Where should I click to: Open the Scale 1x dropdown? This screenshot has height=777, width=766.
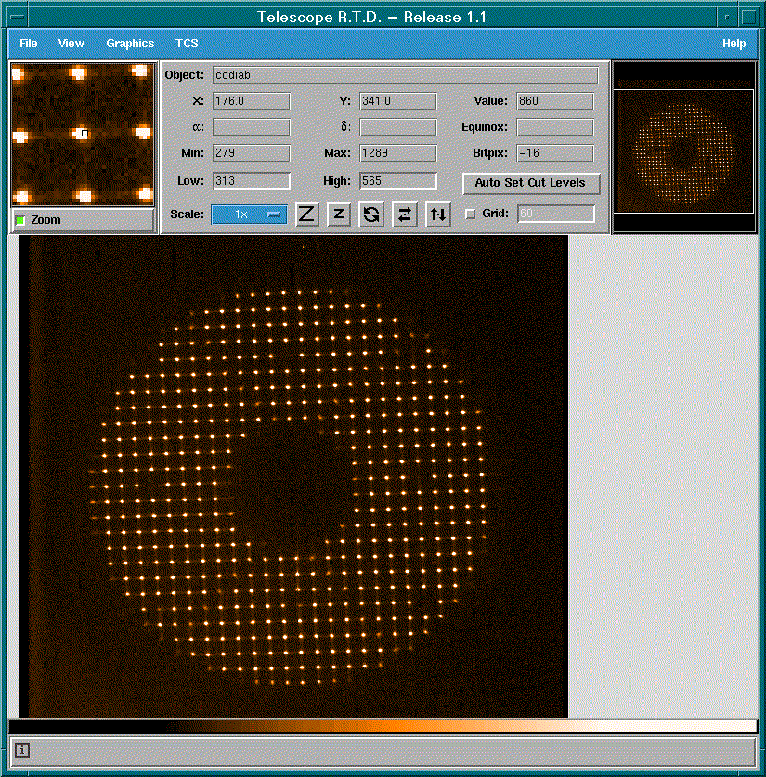click(249, 214)
